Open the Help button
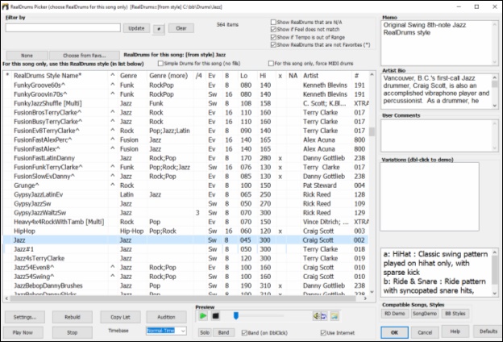 [x=455, y=332]
